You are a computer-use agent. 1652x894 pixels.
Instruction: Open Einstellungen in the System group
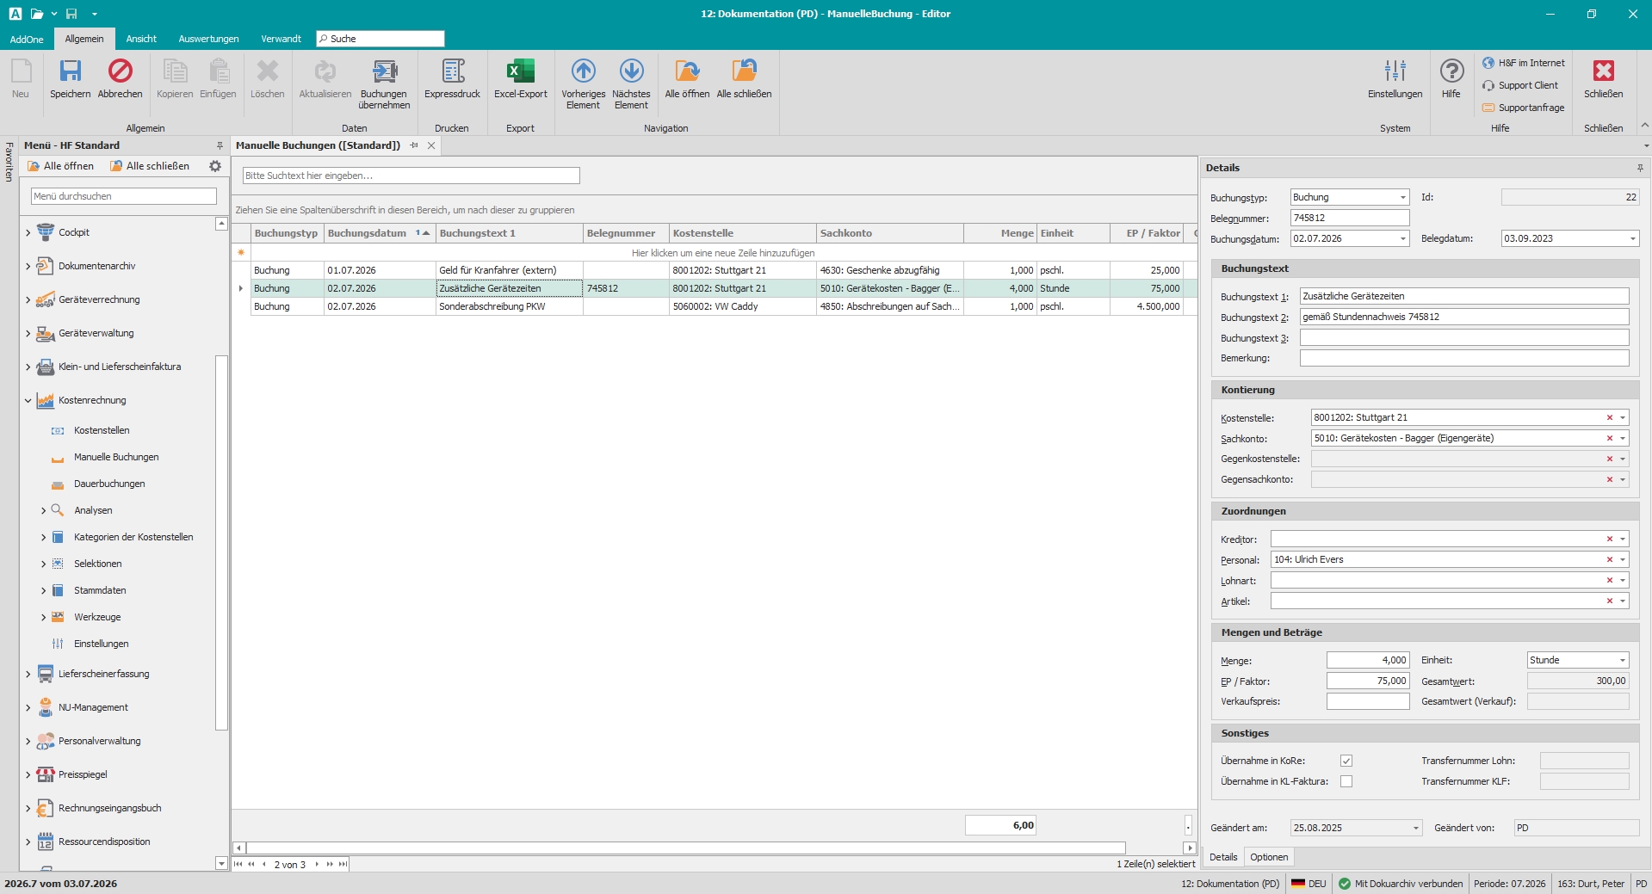point(1395,77)
